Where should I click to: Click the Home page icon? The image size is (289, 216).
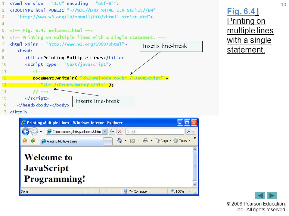click(120, 141)
